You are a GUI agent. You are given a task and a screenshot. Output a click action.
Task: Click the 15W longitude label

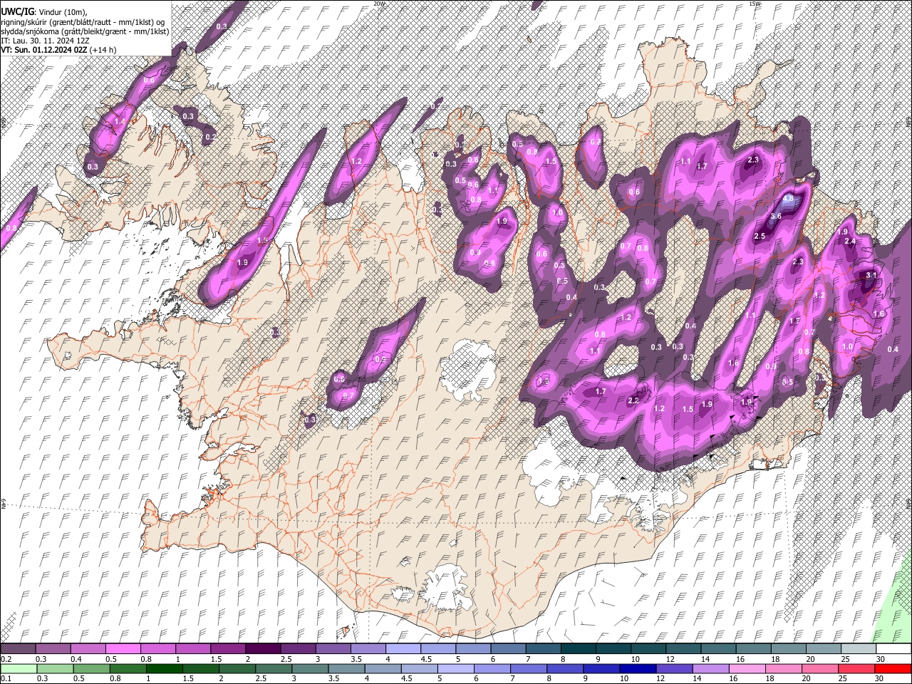tap(756, 4)
